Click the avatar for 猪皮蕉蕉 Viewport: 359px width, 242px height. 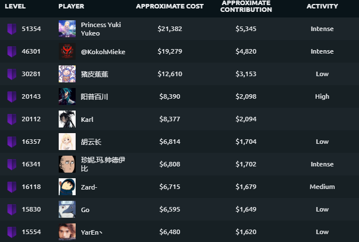click(67, 74)
